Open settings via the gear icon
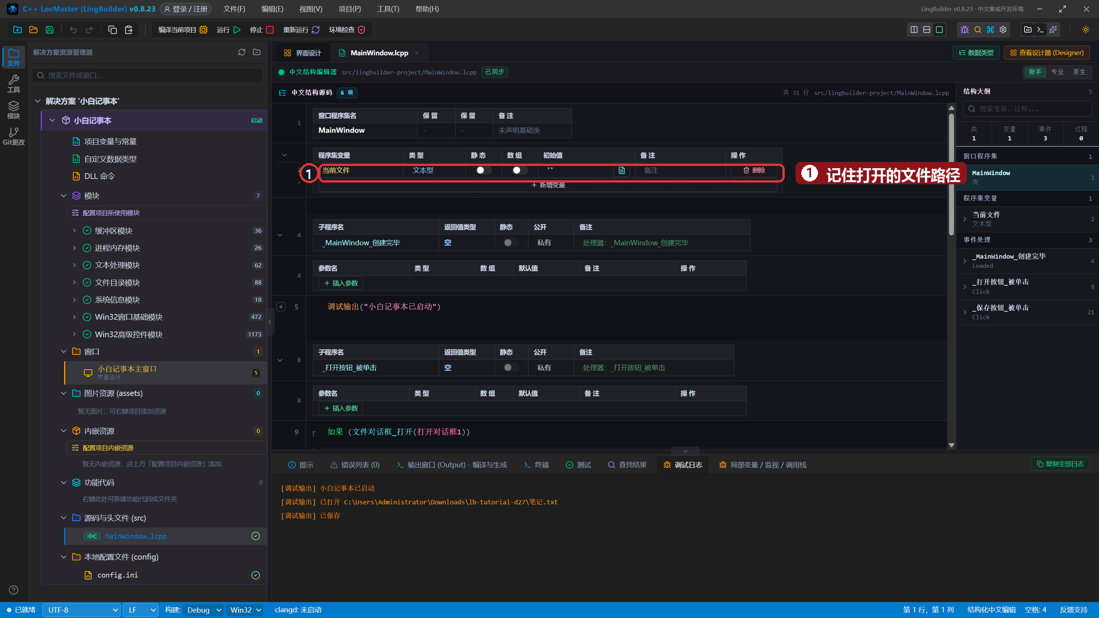The height and width of the screenshot is (618, 1099). (1003, 30)
